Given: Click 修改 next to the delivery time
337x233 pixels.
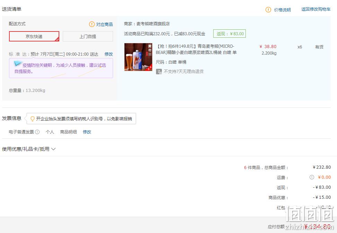Looking at the screenshot, I should point(109,54).
